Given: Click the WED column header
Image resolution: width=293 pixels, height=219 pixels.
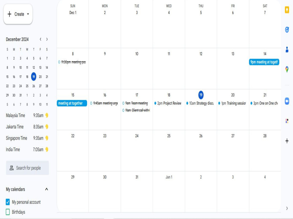Looking at the screenshot, I should [x=169, y=6].
